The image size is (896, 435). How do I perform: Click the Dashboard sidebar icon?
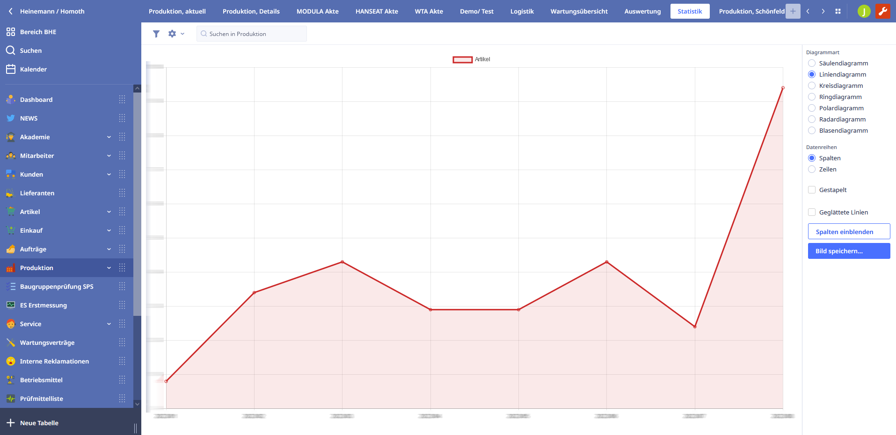pos(11,100)
